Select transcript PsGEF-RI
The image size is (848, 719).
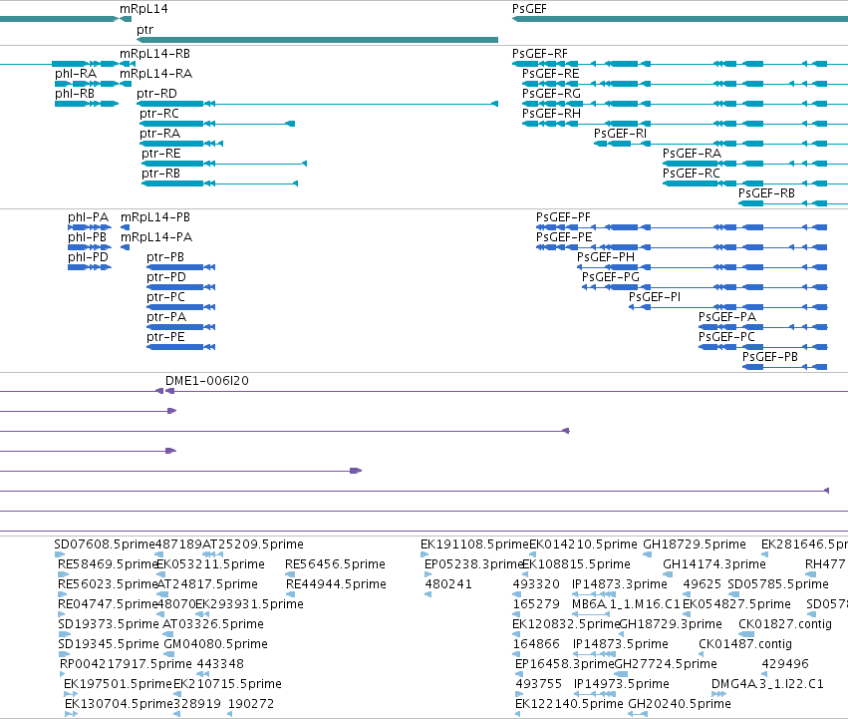pos(720,144)
